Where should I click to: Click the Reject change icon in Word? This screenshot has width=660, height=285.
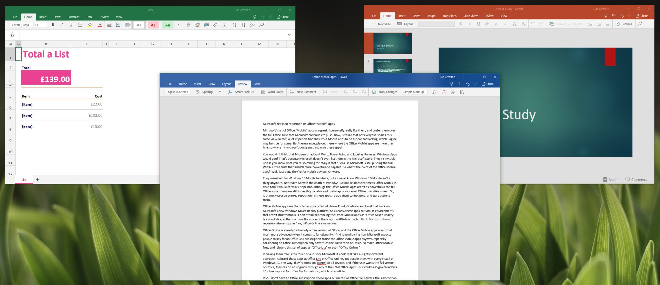point(443,92)
